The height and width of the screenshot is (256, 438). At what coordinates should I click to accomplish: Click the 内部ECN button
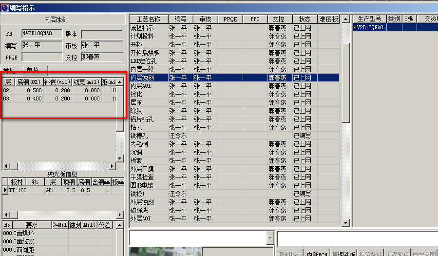pos(317,254)
